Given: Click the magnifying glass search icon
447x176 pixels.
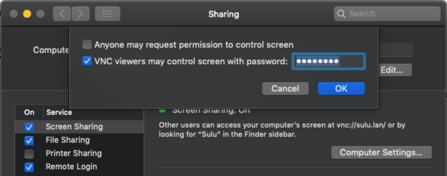Looking at the screenshot, I should [x=341, y=14].
